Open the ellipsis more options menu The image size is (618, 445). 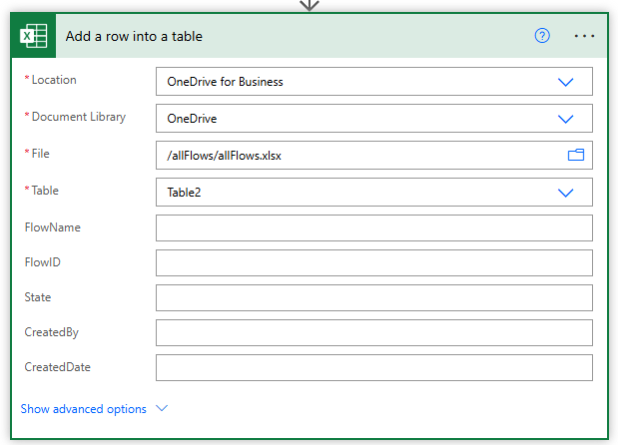click(x=585, y=36)
